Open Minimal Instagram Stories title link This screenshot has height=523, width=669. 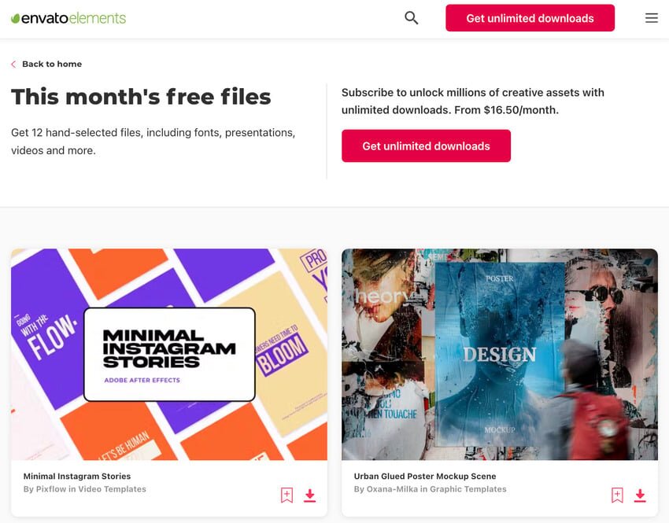pyautogui.click(x=77, y=476)
